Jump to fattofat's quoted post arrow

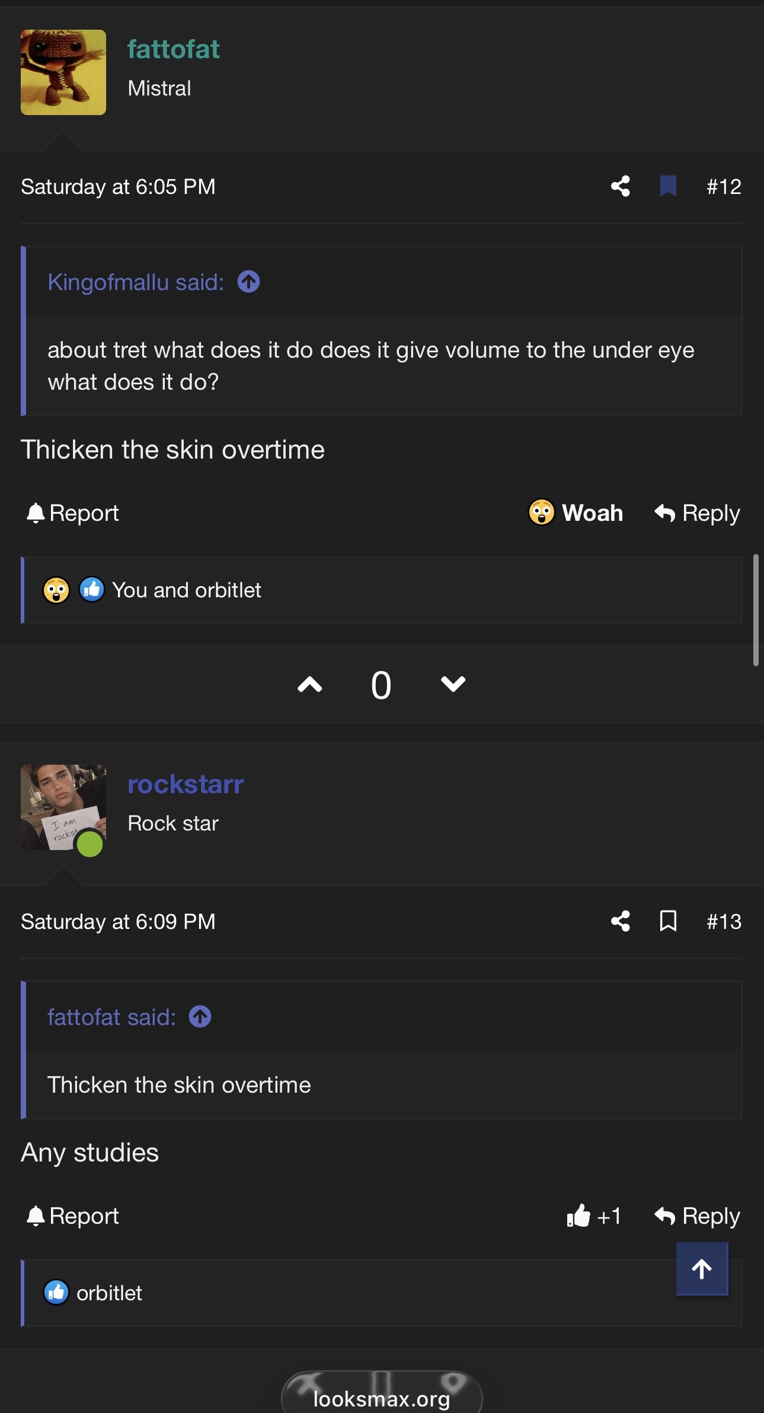(x=200, y=1017)
